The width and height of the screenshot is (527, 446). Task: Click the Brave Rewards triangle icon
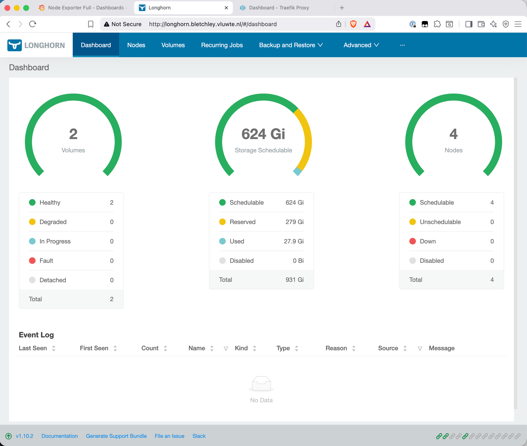tap(367, 24)
